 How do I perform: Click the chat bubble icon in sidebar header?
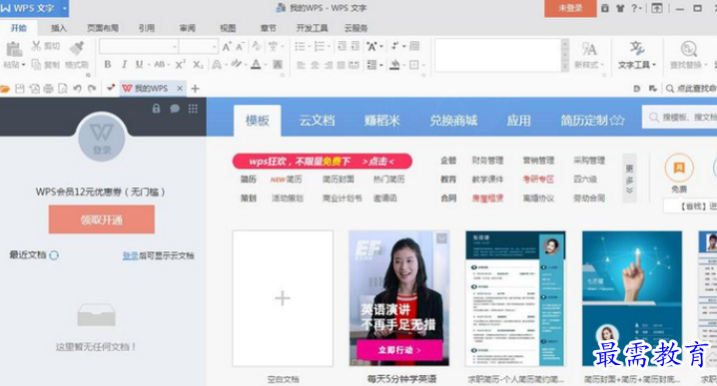(175, 109)
